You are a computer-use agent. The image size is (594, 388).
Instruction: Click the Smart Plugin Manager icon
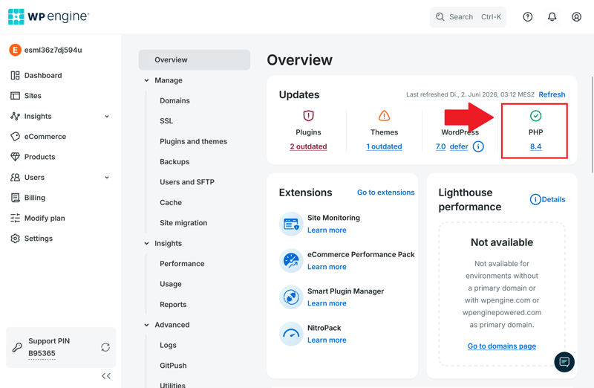[x=291, y=297]
